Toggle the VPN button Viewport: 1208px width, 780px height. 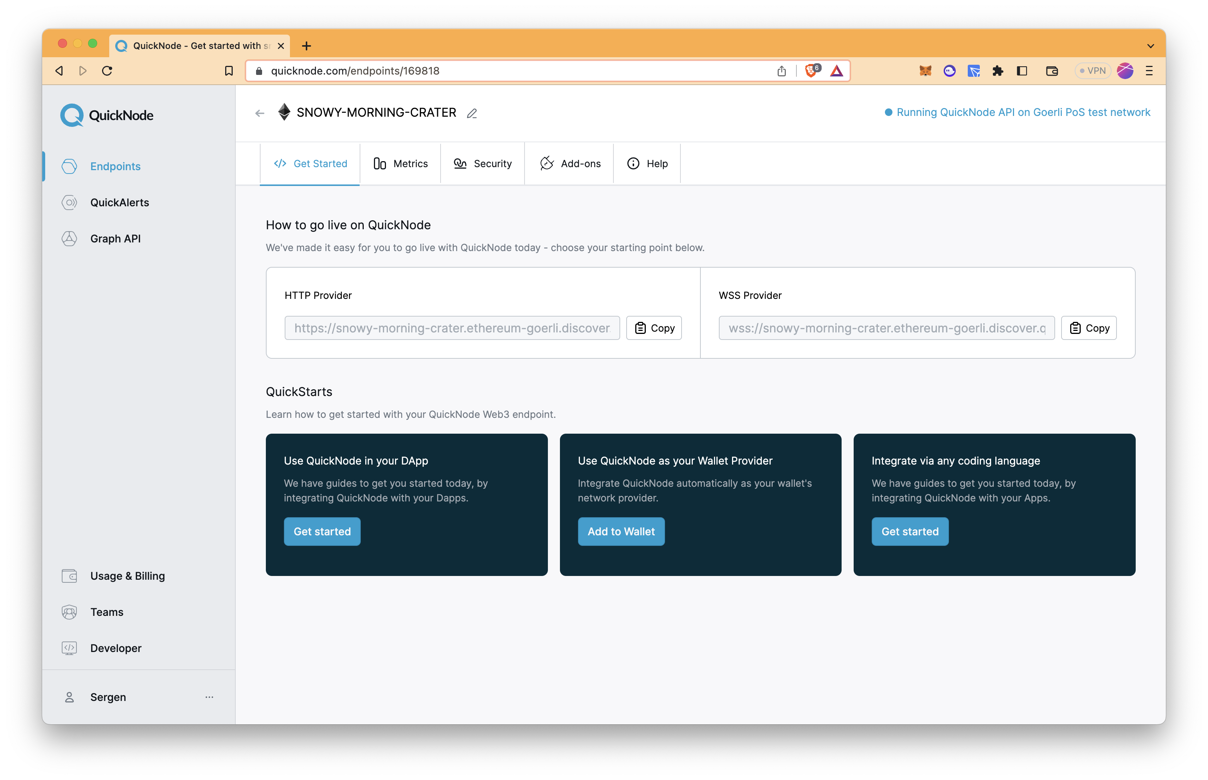coord(1092,71)
